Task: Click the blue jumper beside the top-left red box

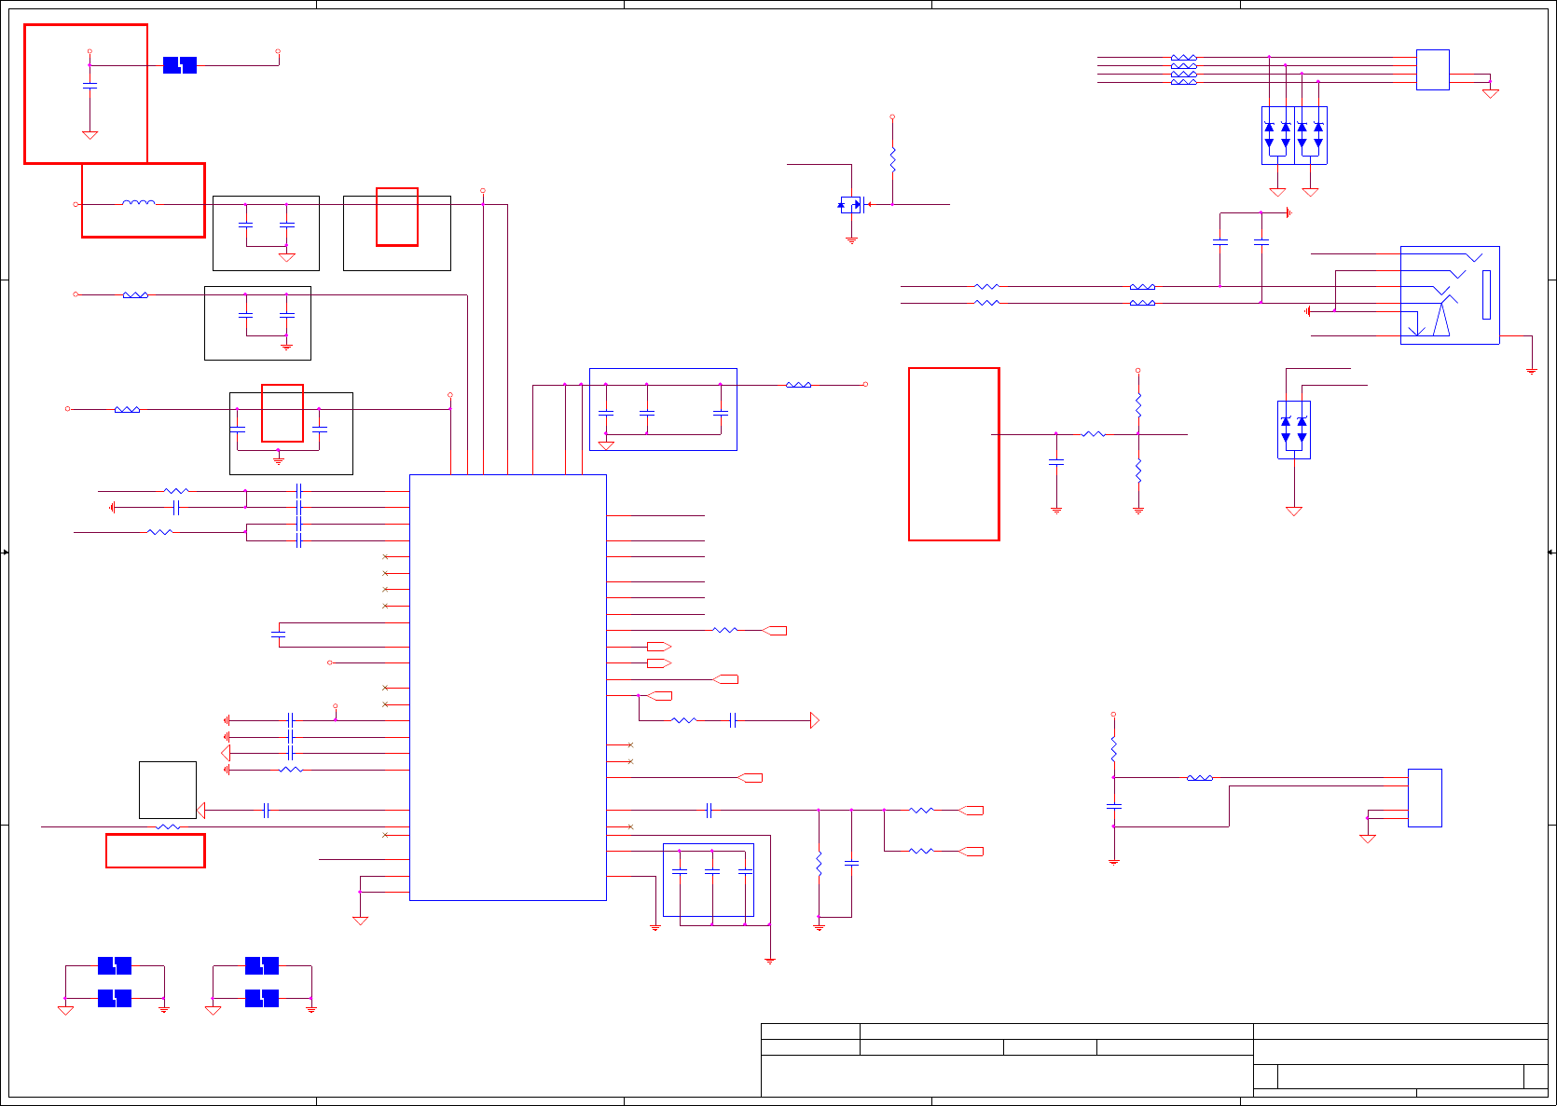Action: (180, 65)
